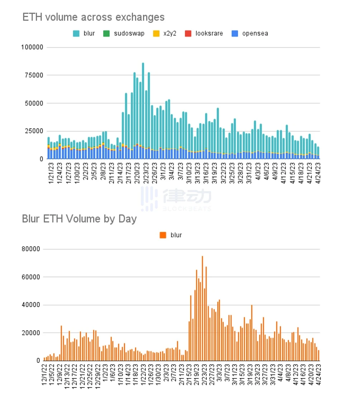Viewport: 352px width, 398px height.
Task: Click the 1/21/23 x-axis date label
Action: click(51, 173)
